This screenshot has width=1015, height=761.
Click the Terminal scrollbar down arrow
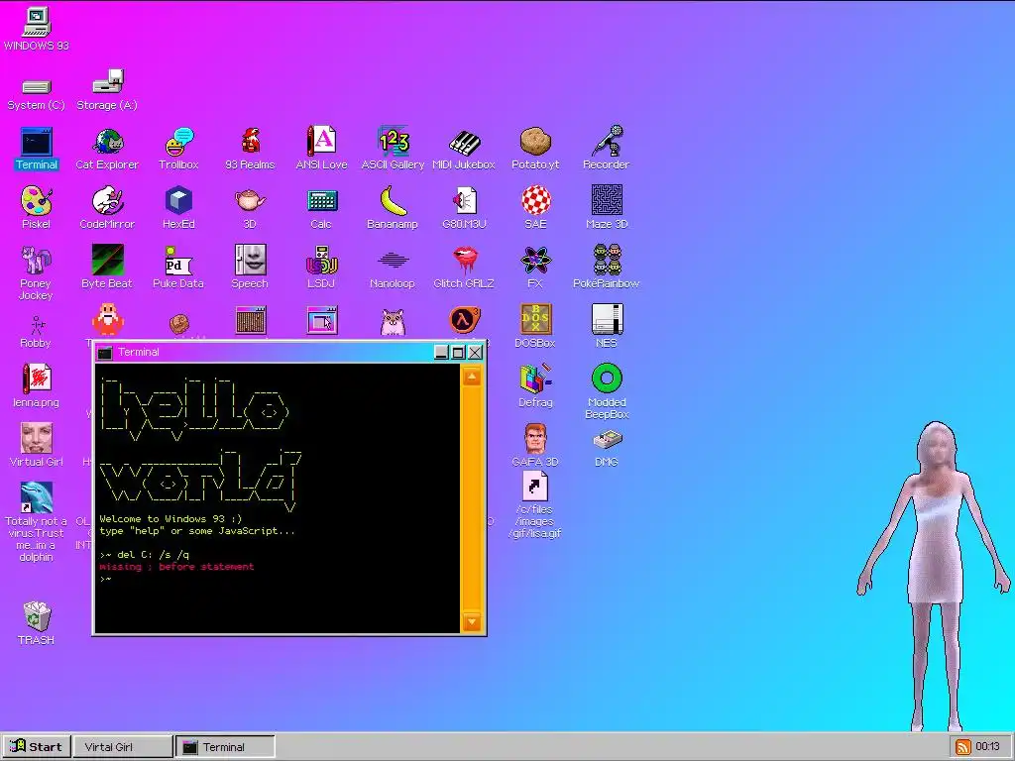[x=472, y=622]
